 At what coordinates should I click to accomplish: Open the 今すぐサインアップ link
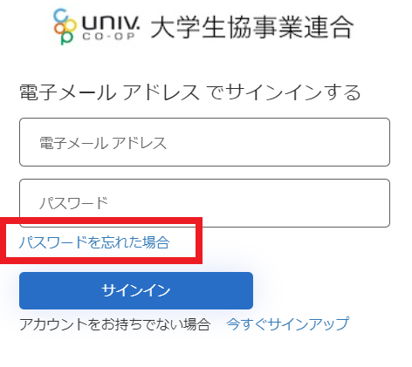point(288,324)
